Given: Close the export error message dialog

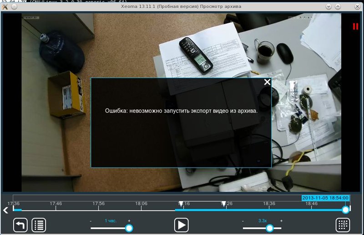Looking at the screenshot, I should 267,82.
